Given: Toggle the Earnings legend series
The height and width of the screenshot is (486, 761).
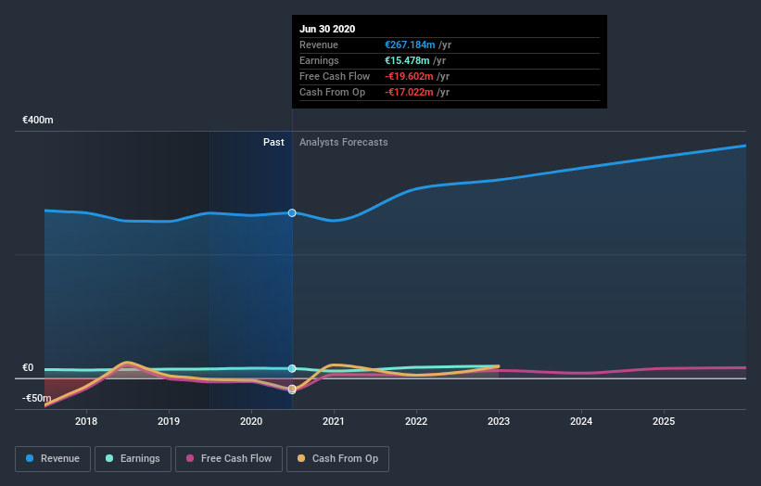Looking at the screenshot, I should click(x=133, y=459).
